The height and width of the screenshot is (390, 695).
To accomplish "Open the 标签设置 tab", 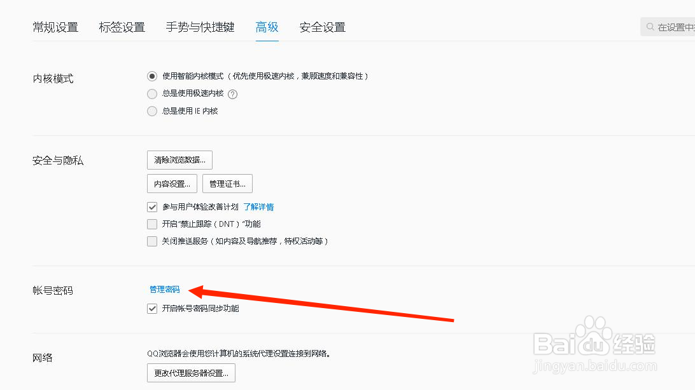I will pos(122,27).
